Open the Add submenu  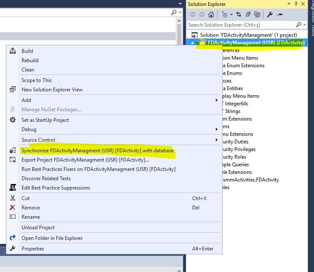pyautogui.click(x=26, y=100)
